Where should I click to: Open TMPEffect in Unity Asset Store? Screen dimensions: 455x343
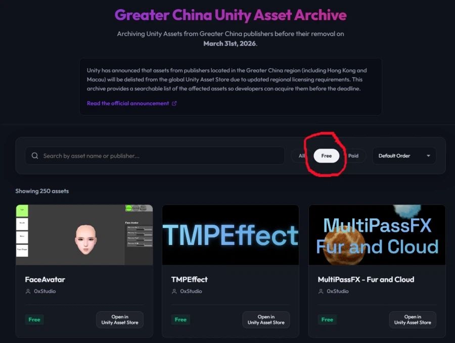click(266, 320)
